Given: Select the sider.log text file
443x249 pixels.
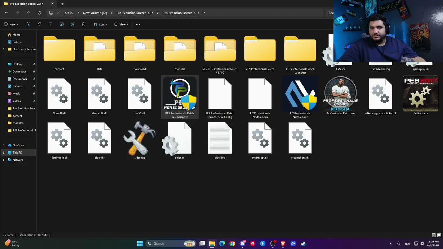Looking at the screenshot, I should 220,140.
